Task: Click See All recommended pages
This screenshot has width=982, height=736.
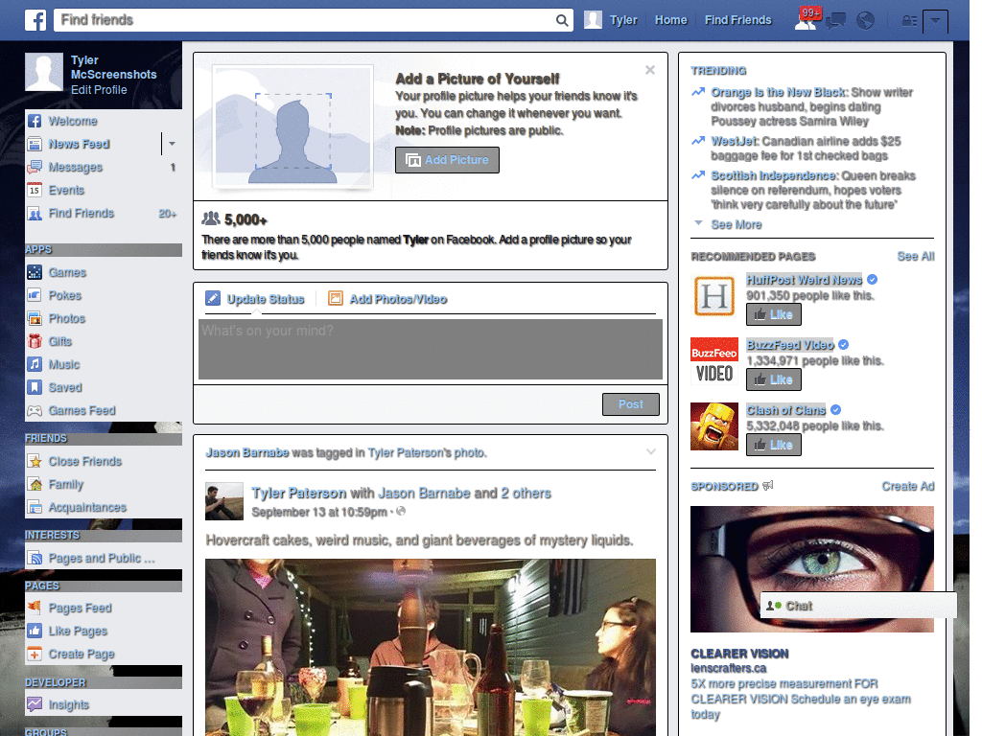Action: point(916,256)
